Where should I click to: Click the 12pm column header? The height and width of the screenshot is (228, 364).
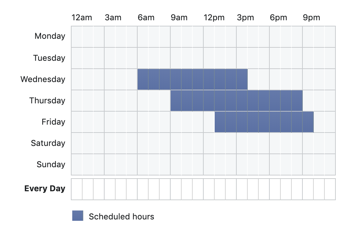coord(214,18)
